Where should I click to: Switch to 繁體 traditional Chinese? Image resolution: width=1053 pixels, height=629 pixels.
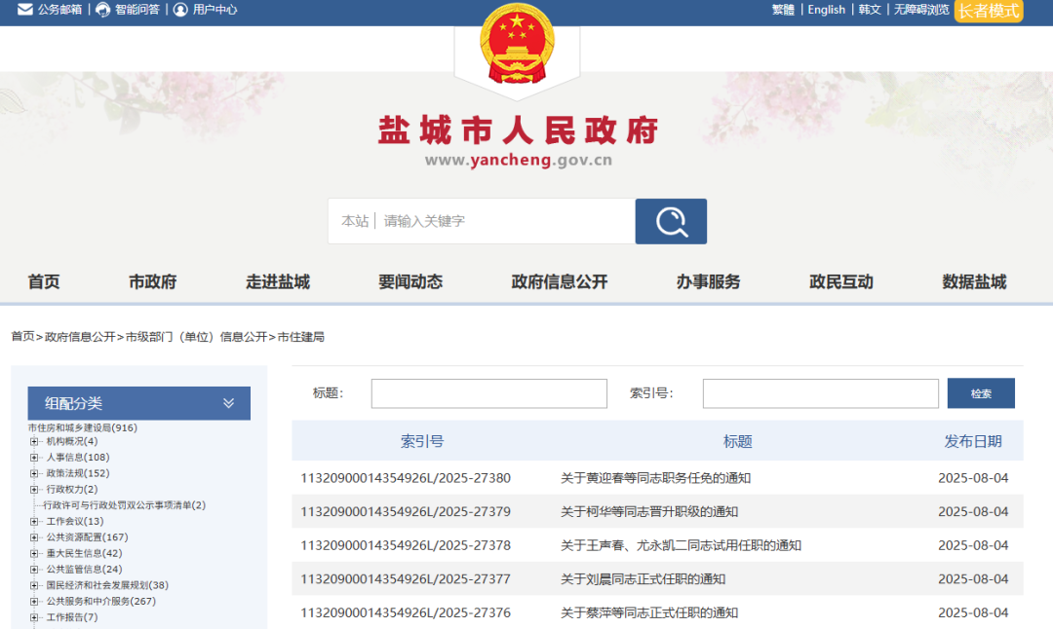coord(783,10)
